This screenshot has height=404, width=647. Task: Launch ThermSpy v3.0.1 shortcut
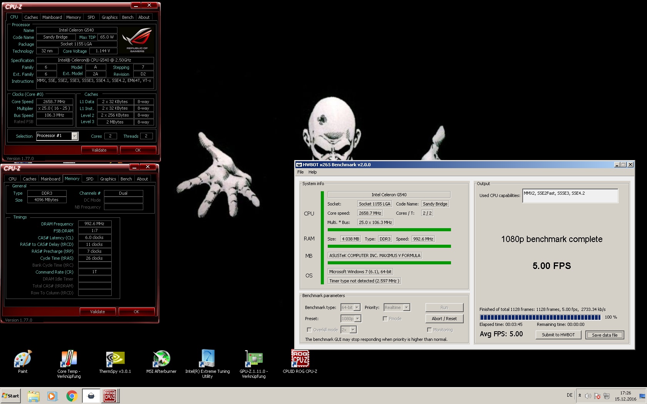pyautogui.click(x=115, y=362)
